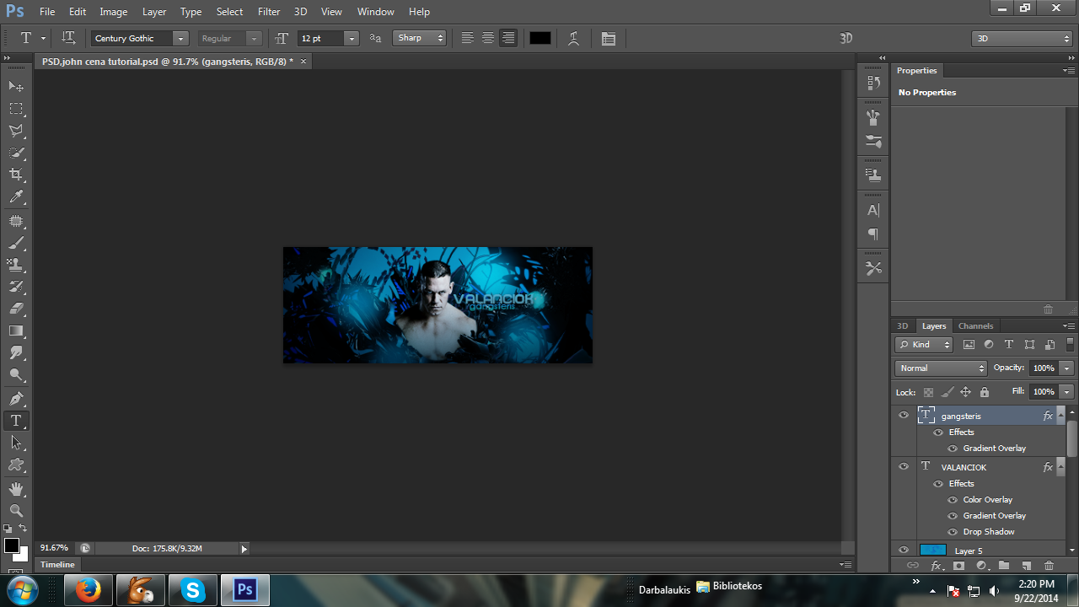Toggle the lock all button

984,392
